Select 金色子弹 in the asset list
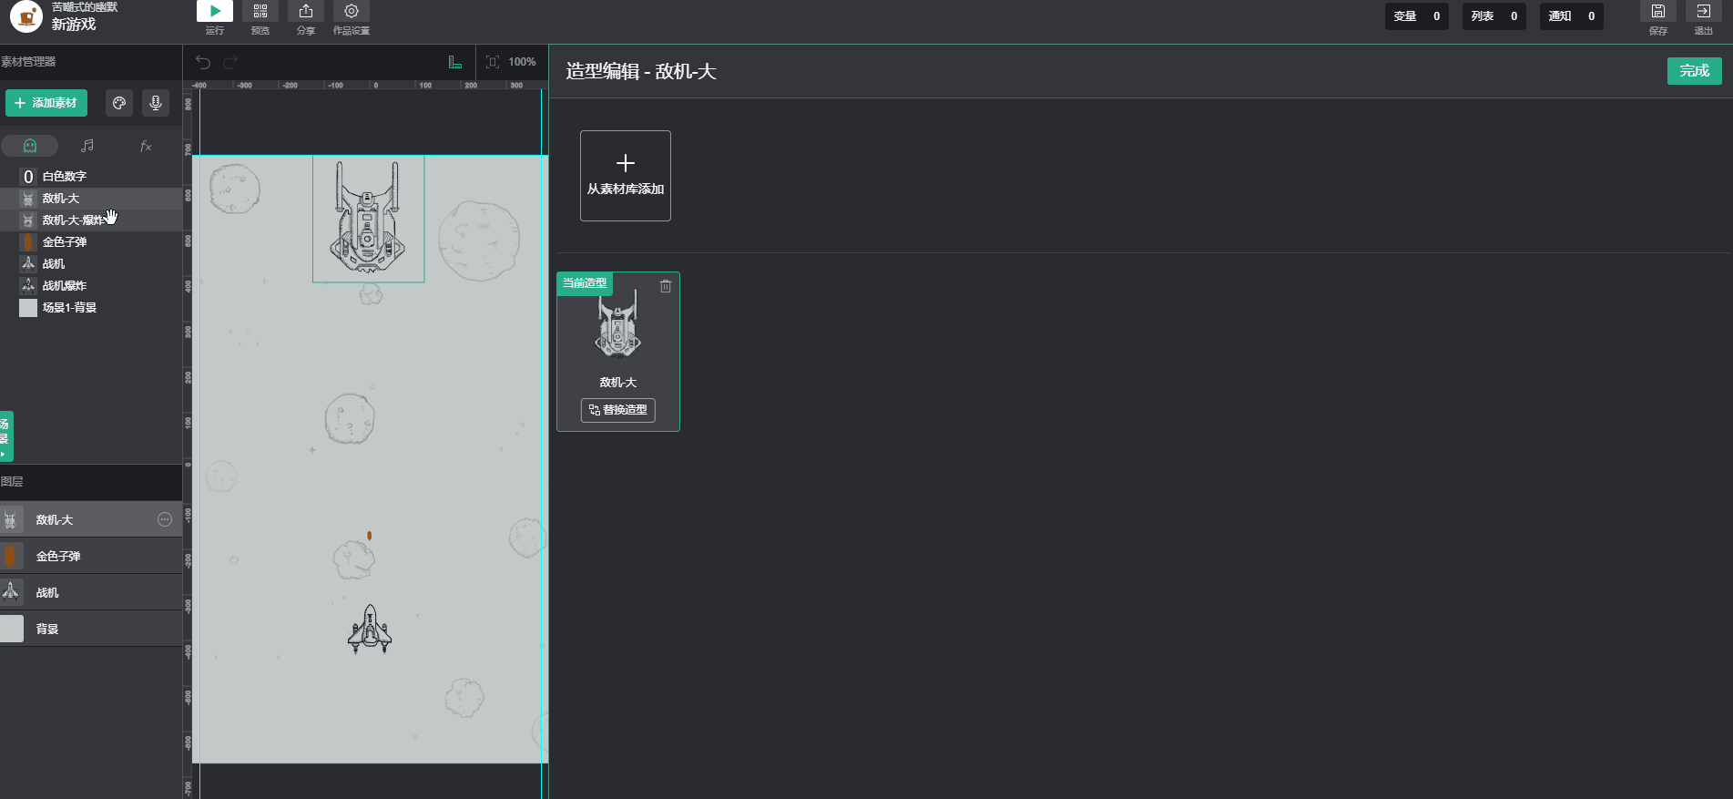The width and height of the screenshot is (1733, 799). (x=91, y=242)
